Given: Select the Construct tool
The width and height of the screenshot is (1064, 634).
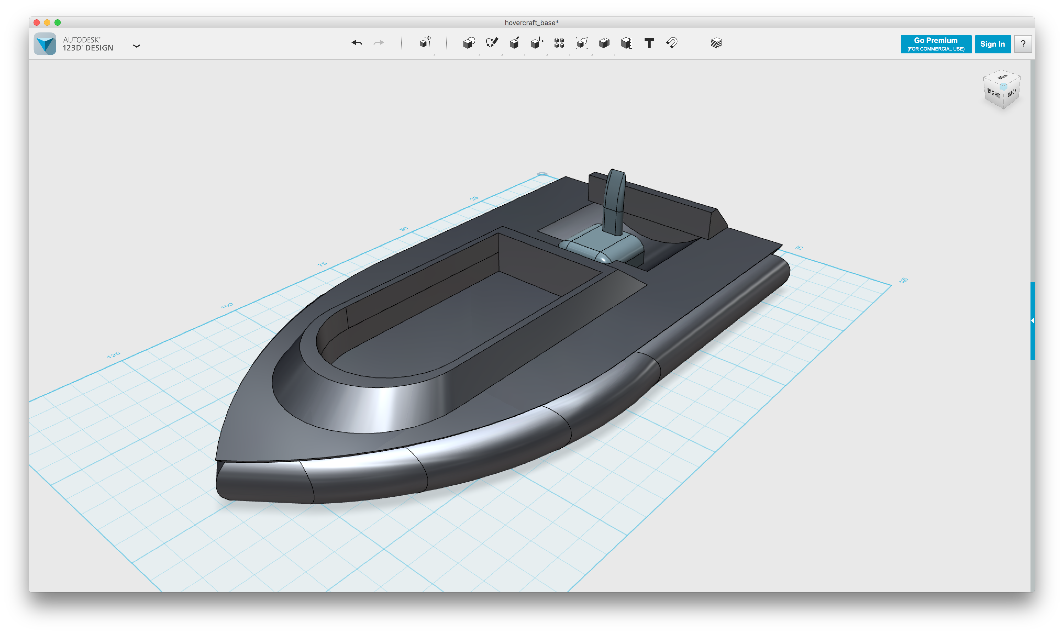Looking at the screenshot, I should point(514,43).
